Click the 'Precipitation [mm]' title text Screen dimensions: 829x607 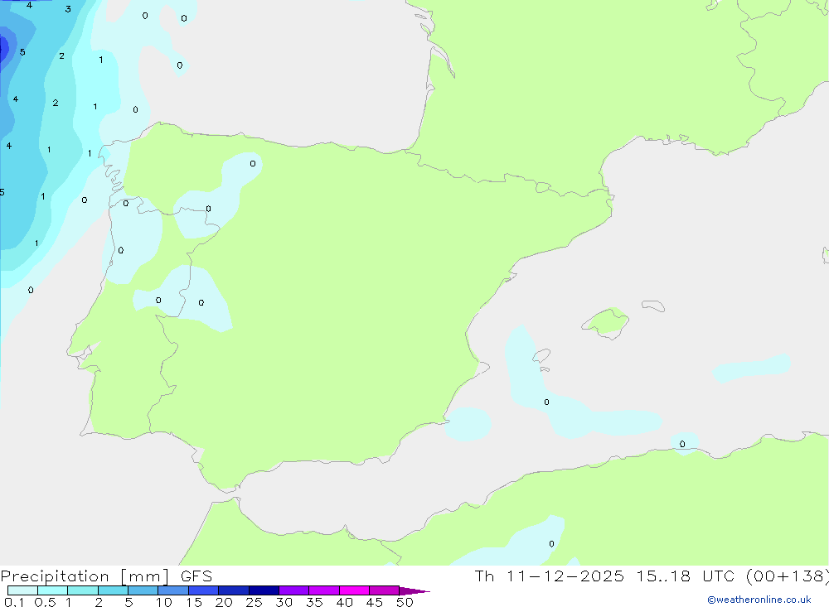[x=85, y=577]
